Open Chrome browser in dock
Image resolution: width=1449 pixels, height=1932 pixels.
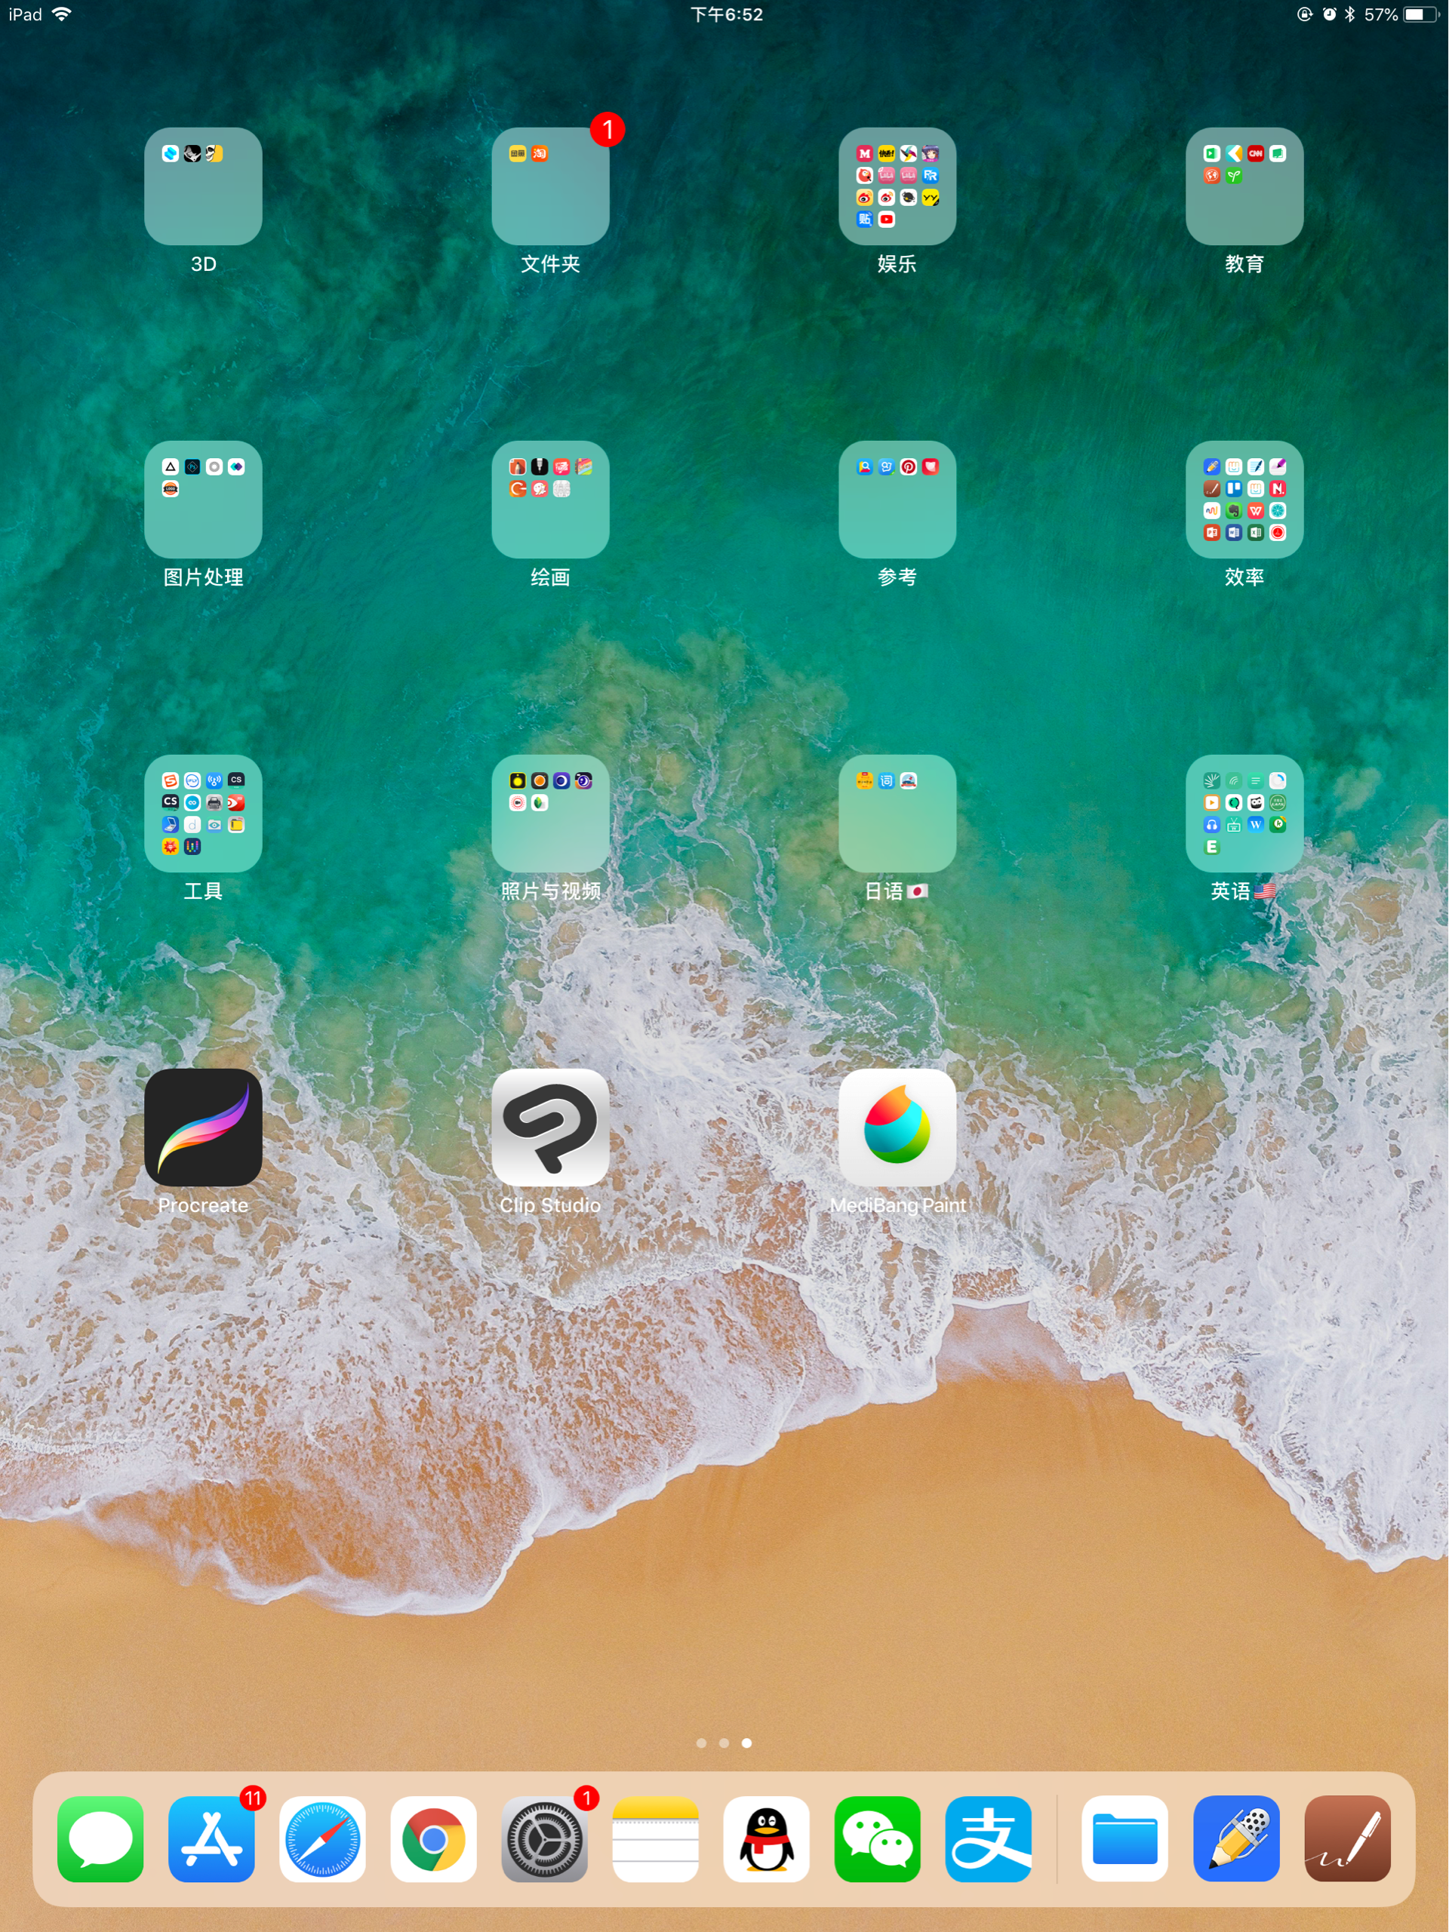[433, 1838]
